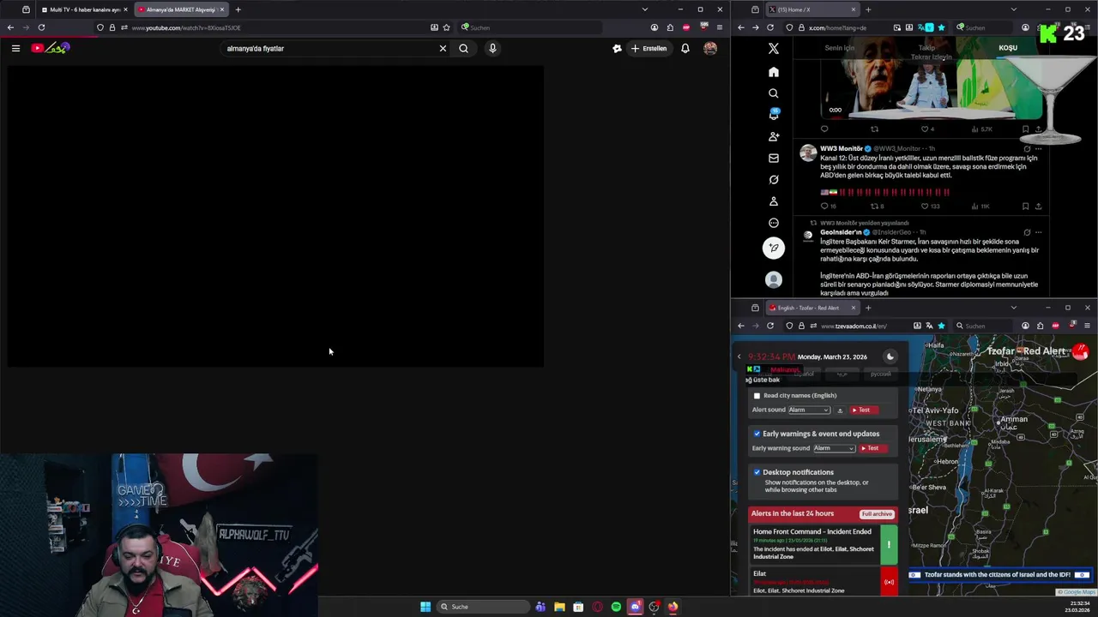
Task: Open X notifications showing 15 badge
Action: 774,115
